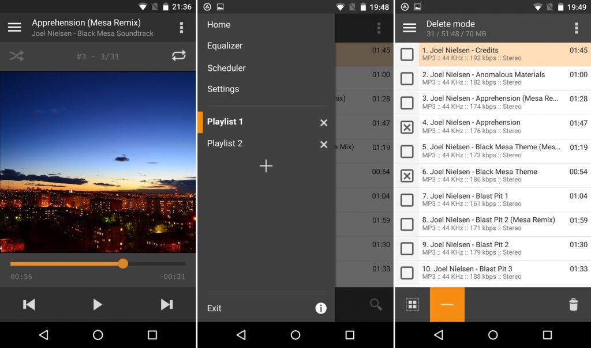Viewport: 591px width, 348px height.
Task: Tap the plus icon to create a new playlist
Action: (x=266, y=166)
